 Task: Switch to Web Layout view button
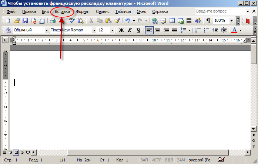coord(10,152)
